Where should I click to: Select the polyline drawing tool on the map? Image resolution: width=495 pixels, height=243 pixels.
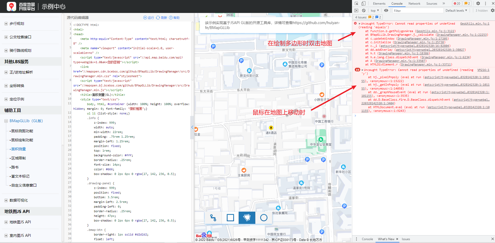[x=213, y=218]
